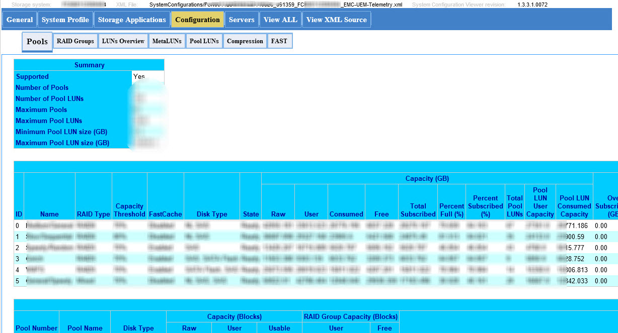Switch to the FAST sub-tab
Screen dimensions: 618x333
tap(279, 41)
